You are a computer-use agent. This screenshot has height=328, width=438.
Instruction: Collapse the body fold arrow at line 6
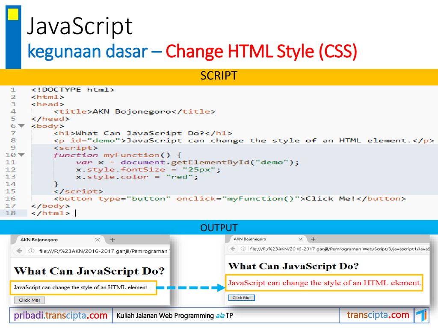pyautogui.click(x=21, y=126)
